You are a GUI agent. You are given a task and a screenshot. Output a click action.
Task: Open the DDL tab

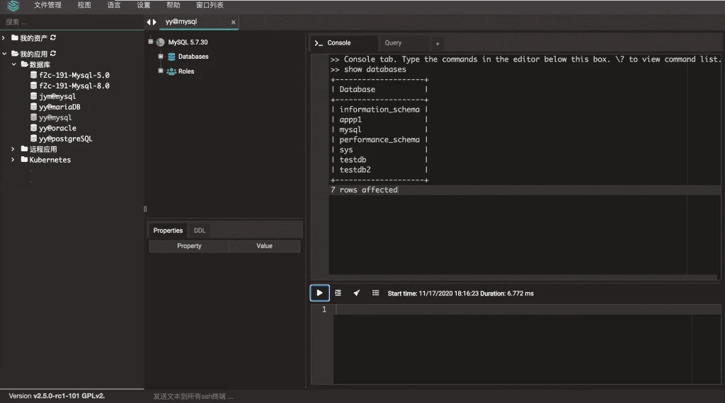pyautogui.click(x=200, y=230)
